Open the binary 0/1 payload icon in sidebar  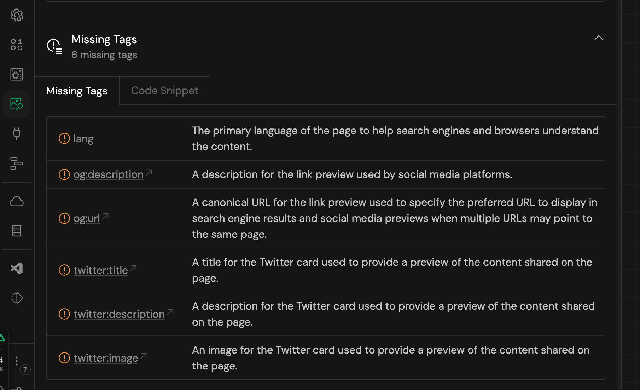coord(17,45)
